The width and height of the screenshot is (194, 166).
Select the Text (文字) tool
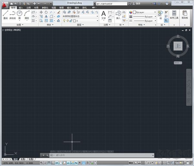[103, 15]
